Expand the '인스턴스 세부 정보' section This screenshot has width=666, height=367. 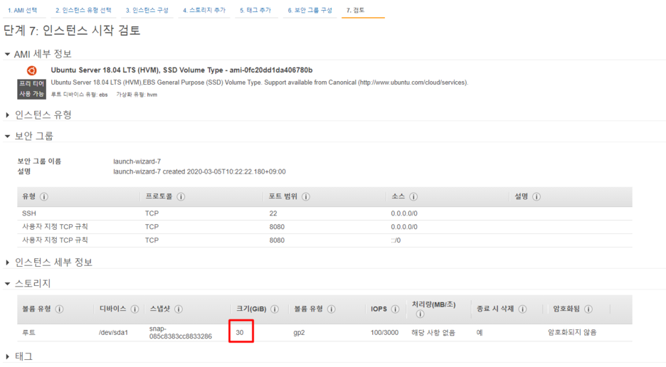tap(7, 262)
